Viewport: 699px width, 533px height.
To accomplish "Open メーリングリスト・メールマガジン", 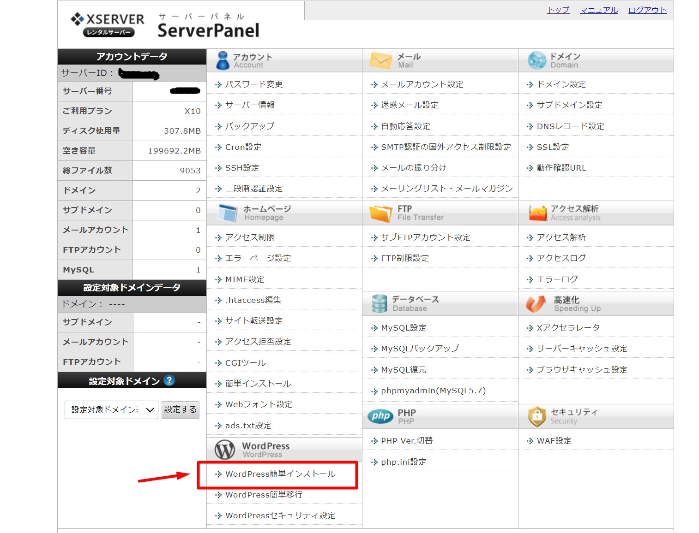I will pyautogui.click(x=447, y=189).
